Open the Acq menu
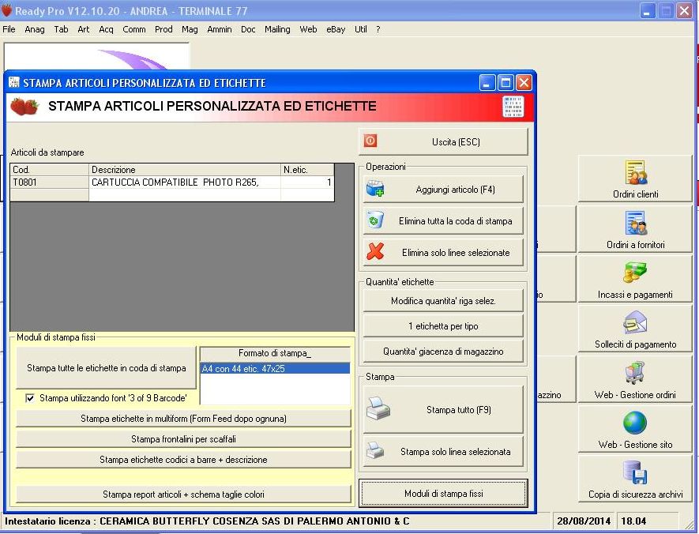This screenshot has height=534, width=699. 106,29
